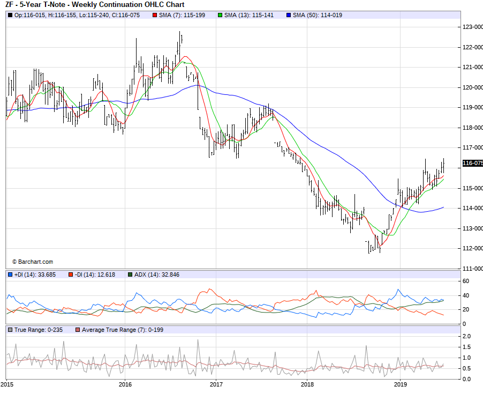Select the 2018 label on the time axis

(x=307, y=384)
